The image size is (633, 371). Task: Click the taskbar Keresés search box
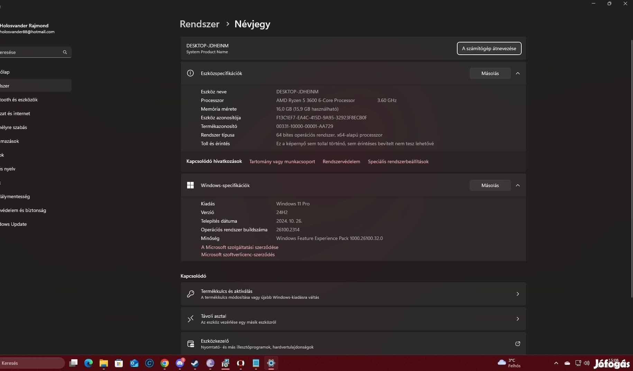tap(32, 363)
